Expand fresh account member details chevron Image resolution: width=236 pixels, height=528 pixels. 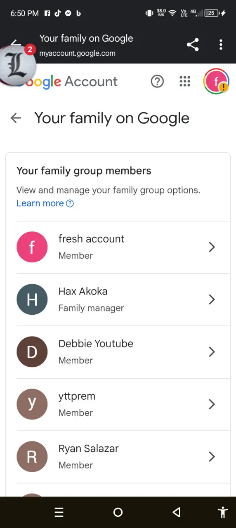[x=212, y=247]
